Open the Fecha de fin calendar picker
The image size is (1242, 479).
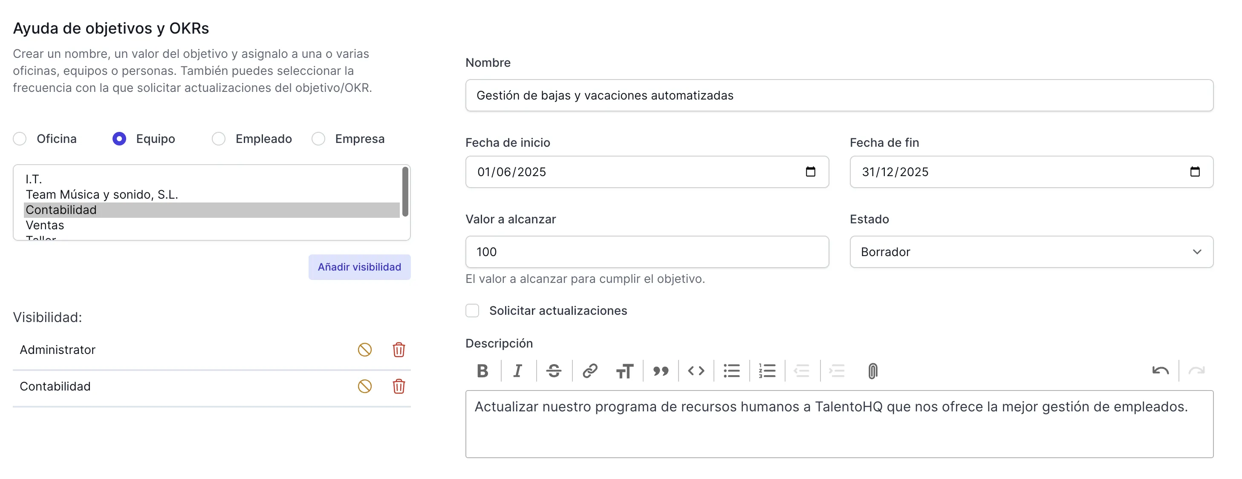[x=1194, y=172]
